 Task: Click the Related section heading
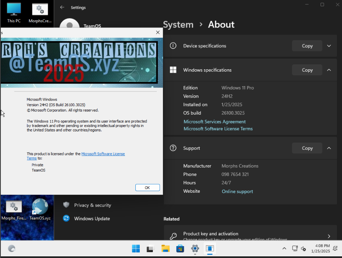point(172,219)
